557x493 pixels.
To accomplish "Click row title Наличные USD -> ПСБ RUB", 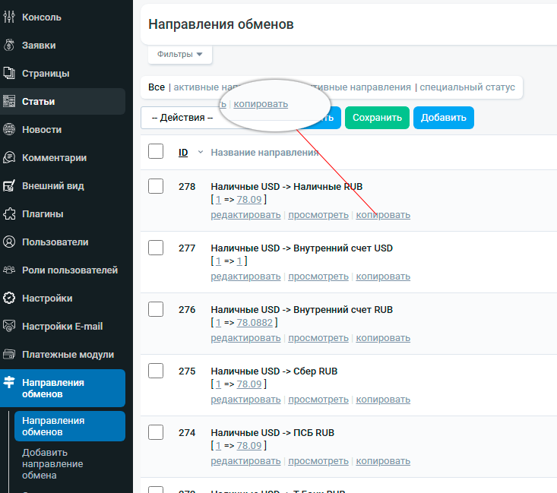I will [273, 433].
